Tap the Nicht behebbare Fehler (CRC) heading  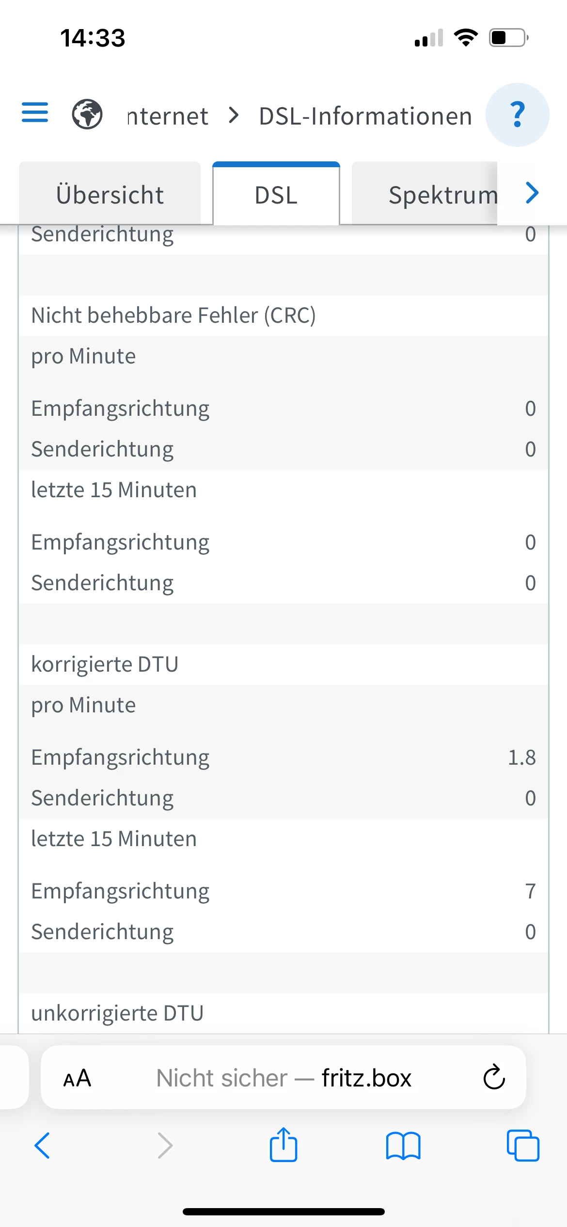pyautogui.click(x=173, y=315)
